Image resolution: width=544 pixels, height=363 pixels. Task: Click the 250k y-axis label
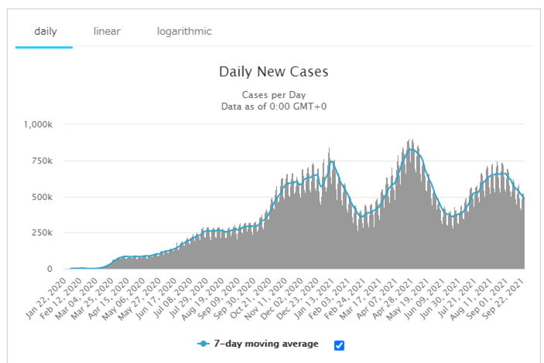tap(40, 233)
